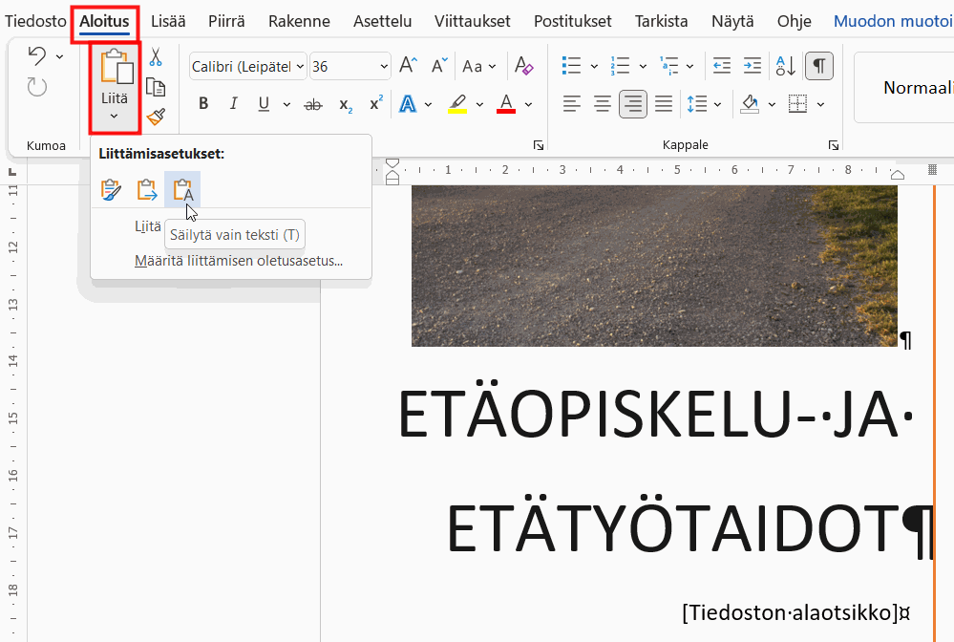The width and height of the screenshot is (954, 642).
Task: Switch to the Lisää tab
Action: pyautogui.click(x=168, y=21)
